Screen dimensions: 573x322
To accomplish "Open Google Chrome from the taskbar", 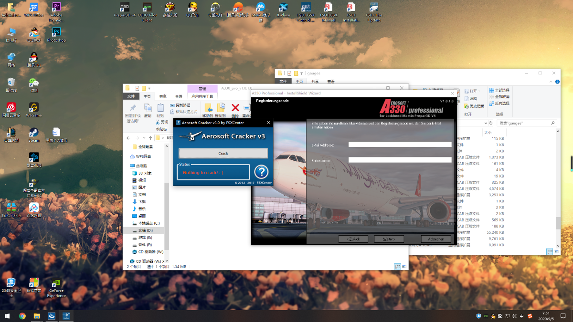I will click(x=22, y=316).
